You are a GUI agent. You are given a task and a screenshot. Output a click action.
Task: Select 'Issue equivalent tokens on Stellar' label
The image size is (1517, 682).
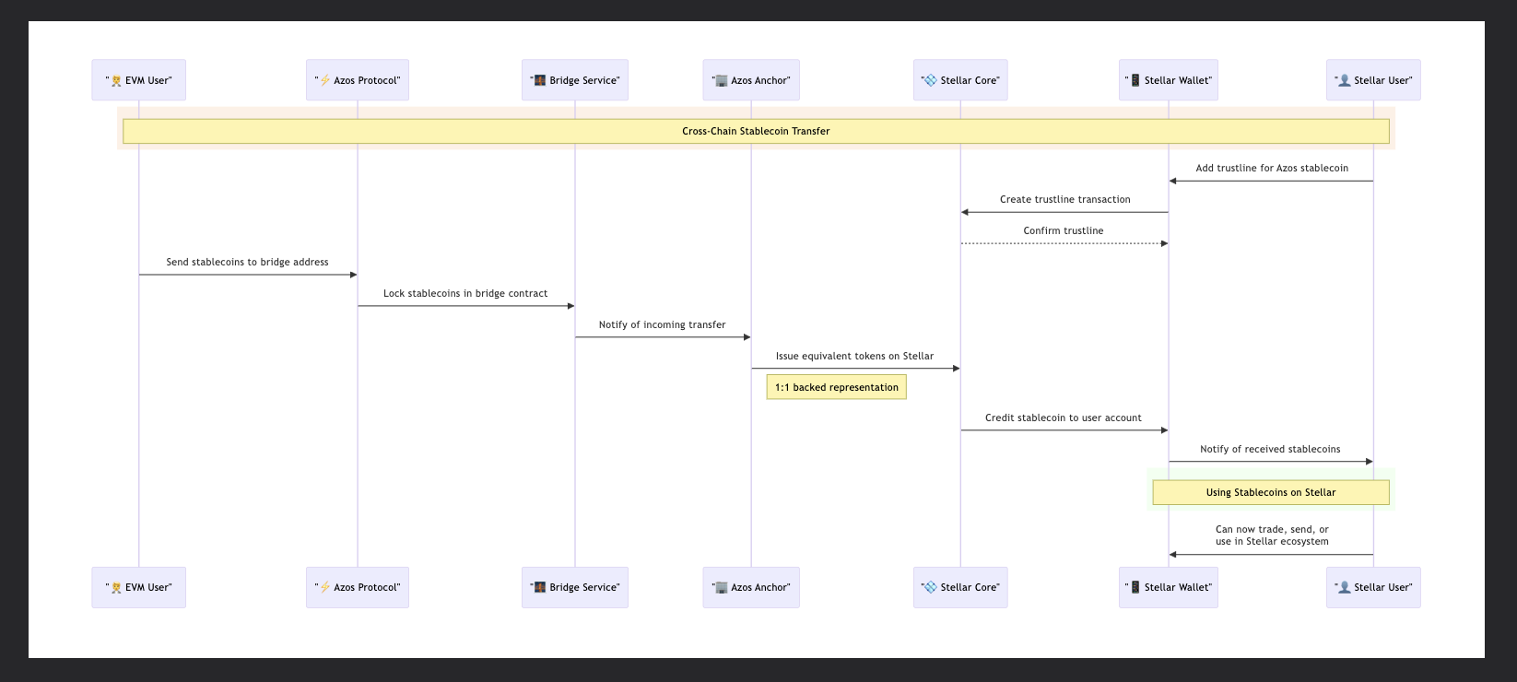point(854,356)
